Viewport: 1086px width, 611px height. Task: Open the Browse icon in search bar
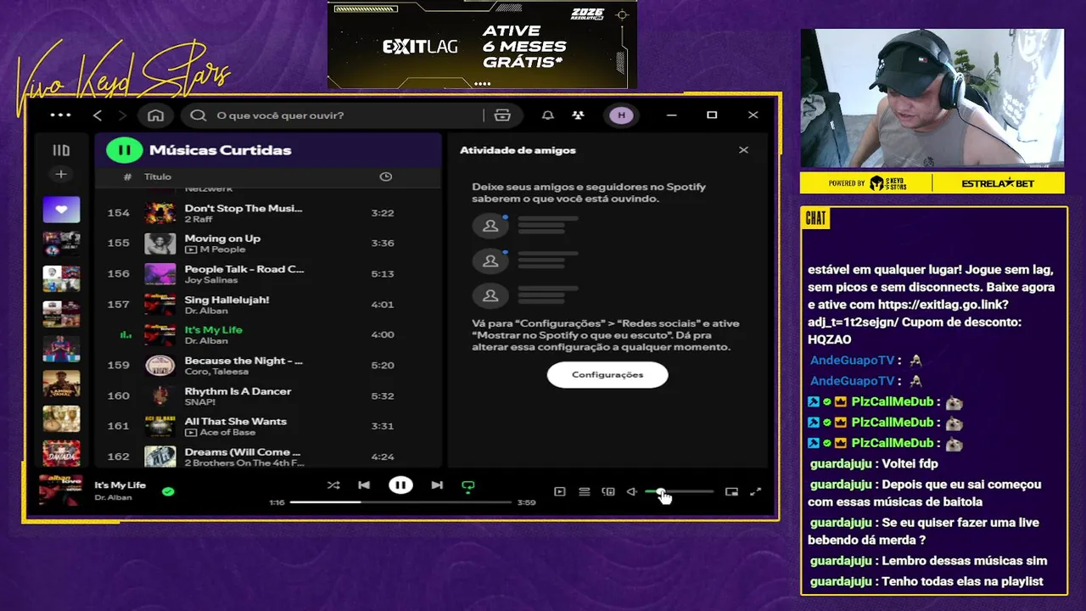pos(502,115)
